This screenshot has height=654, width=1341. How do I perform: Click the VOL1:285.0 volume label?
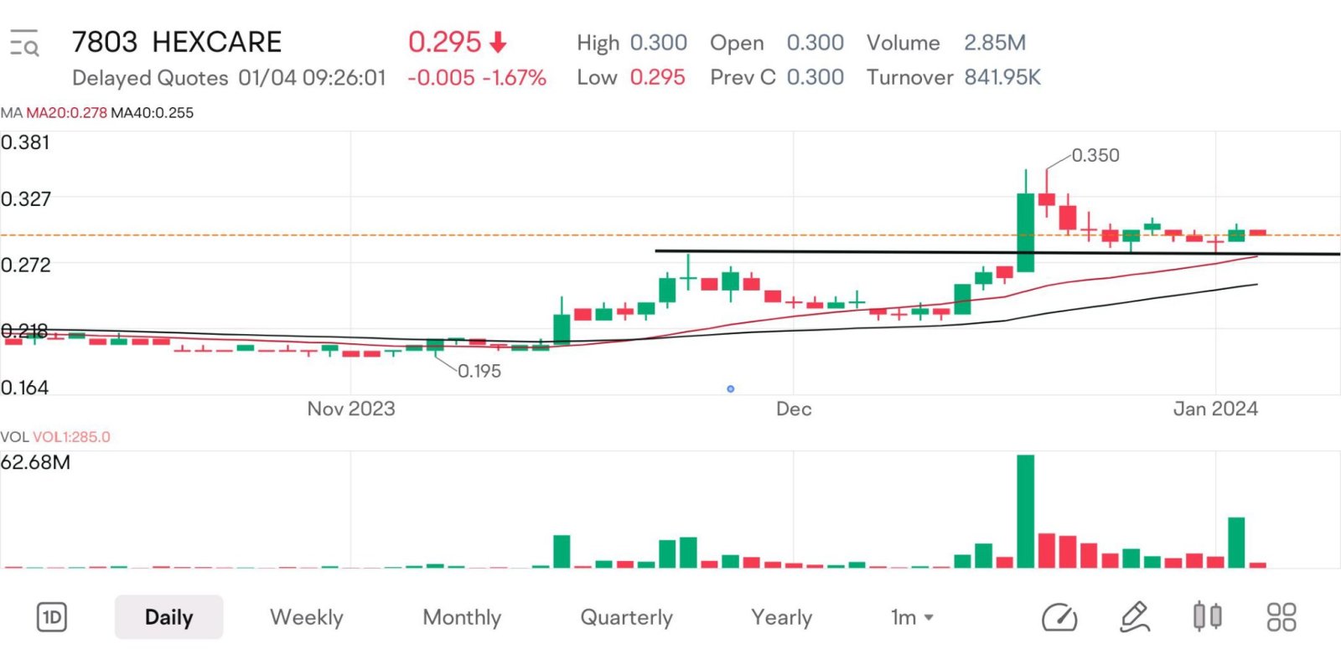coord(71,436)
